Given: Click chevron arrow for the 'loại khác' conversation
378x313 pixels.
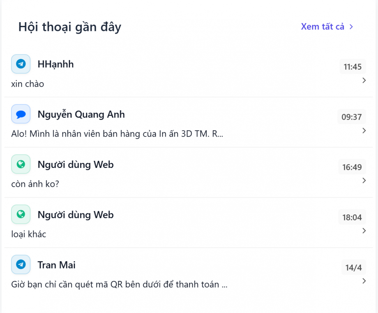Looking at the screenshot, I should point(364,231).
